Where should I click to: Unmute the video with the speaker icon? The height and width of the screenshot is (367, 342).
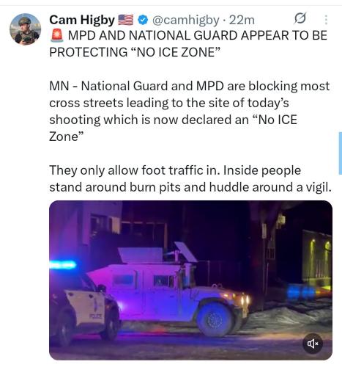point(313,344)
